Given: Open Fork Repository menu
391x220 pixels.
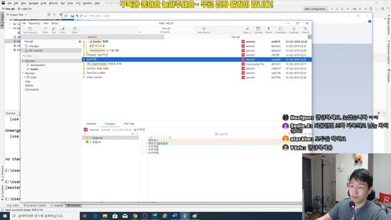Looking at the screenshot, I should point(34,23).
